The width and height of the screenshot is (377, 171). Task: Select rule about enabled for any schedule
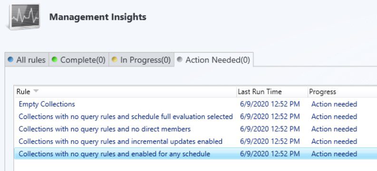pos(195,153)
